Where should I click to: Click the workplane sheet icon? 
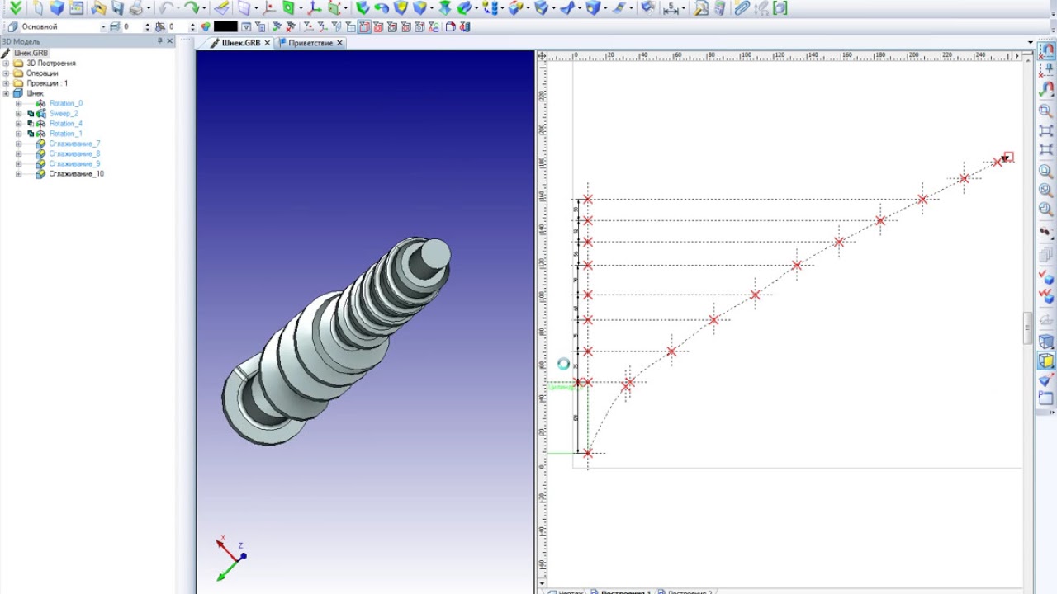(x=242, y=8)
